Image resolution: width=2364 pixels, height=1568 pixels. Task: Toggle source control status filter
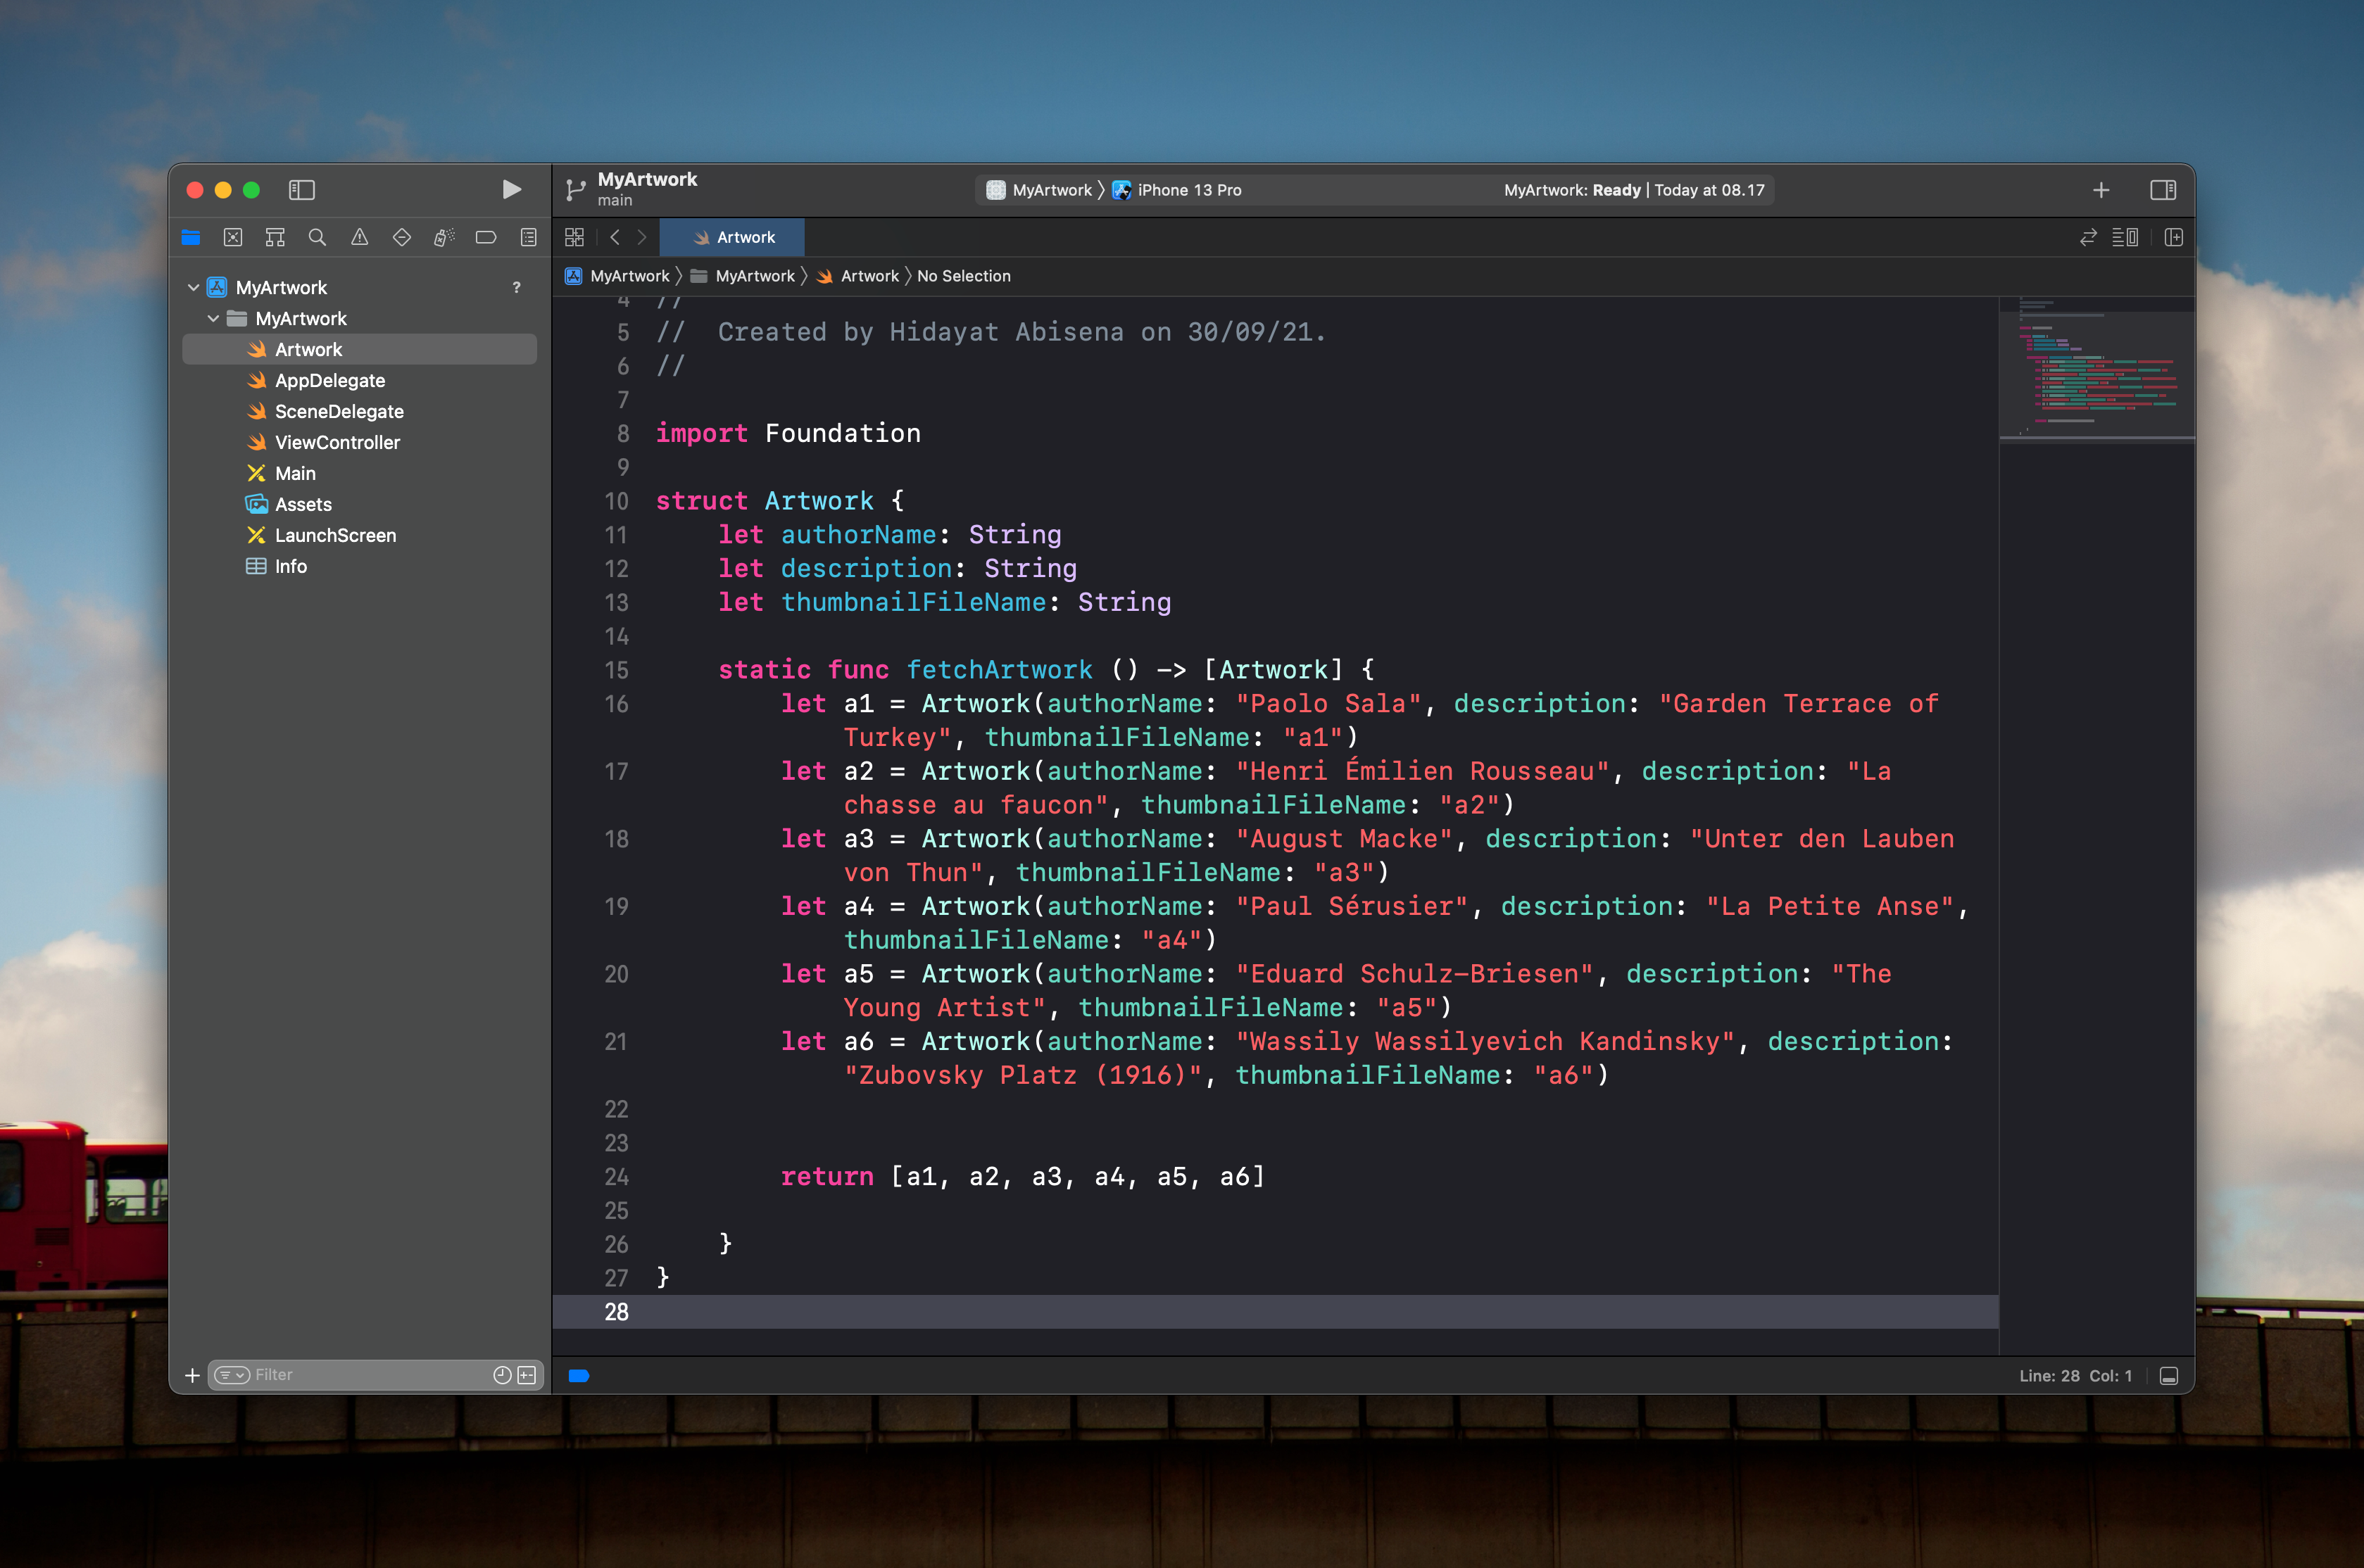tap(527, 1375)
